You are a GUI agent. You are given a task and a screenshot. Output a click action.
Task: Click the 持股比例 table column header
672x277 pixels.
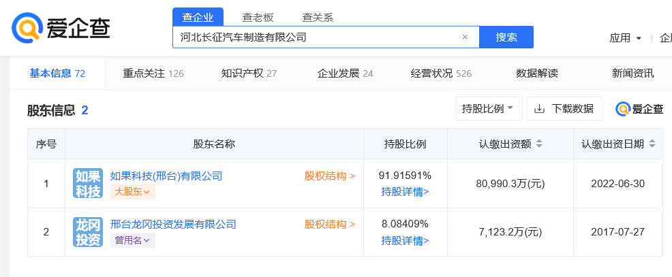tap(405, 144)
